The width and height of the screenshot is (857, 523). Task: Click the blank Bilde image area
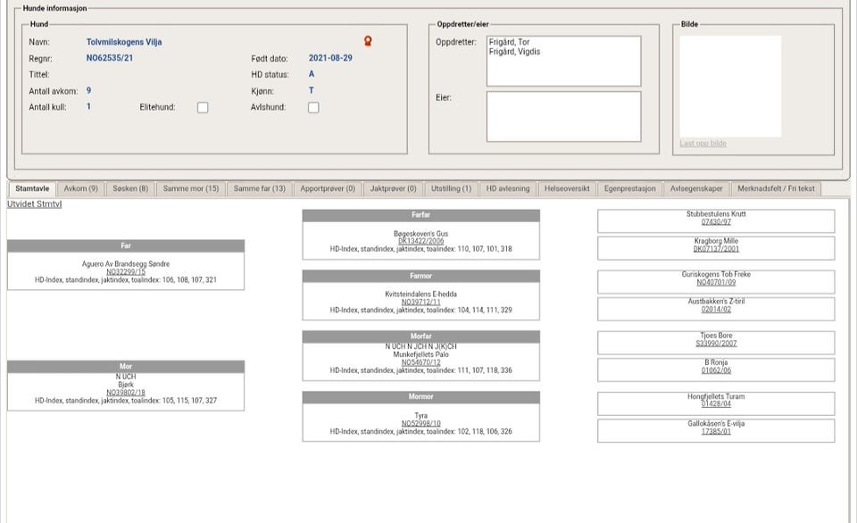point(730,87)
